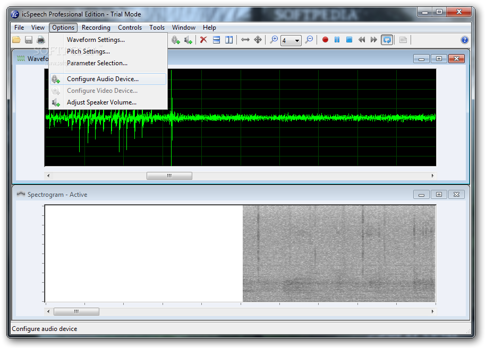Open the File menu
Image resolution: width=486 pixels, height=349 pixels.
click(x=19, y=28)
